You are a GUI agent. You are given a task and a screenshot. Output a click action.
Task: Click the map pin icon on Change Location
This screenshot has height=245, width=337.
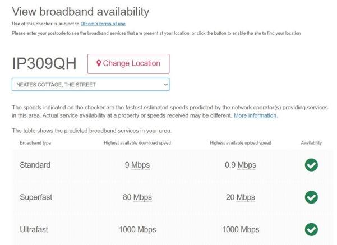pyautogui.click(x=99, y=63)
